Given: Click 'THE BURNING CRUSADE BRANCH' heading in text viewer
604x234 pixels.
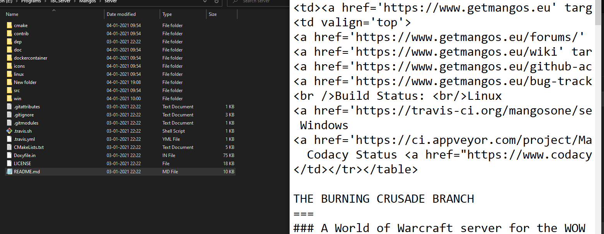Looking at the screenshot, I should click(x=384, y=199).
